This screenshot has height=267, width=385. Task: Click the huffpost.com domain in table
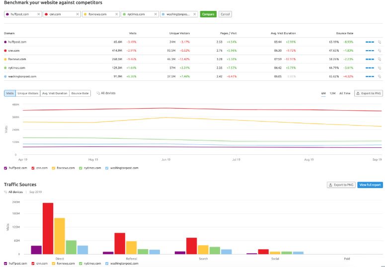[17, 42]
